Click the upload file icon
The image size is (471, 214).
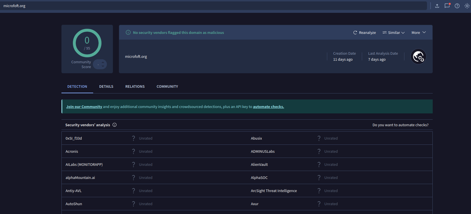tap(437, 6)
